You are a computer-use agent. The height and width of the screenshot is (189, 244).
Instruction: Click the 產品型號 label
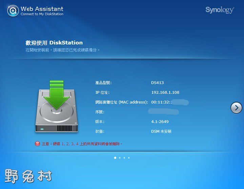click(103, 83)
